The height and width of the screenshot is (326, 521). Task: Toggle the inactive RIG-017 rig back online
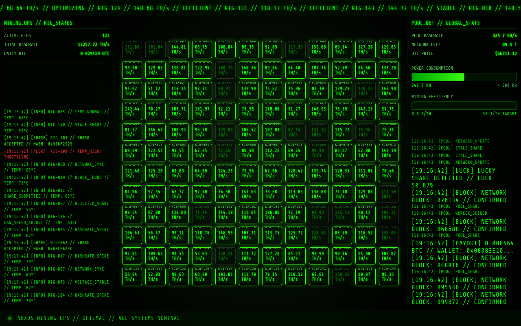(225, 70)
